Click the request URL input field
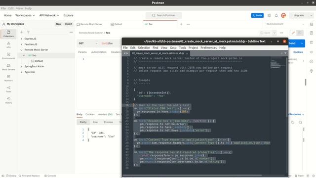 pos(111,44)
